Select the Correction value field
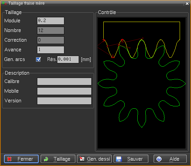 51,40
